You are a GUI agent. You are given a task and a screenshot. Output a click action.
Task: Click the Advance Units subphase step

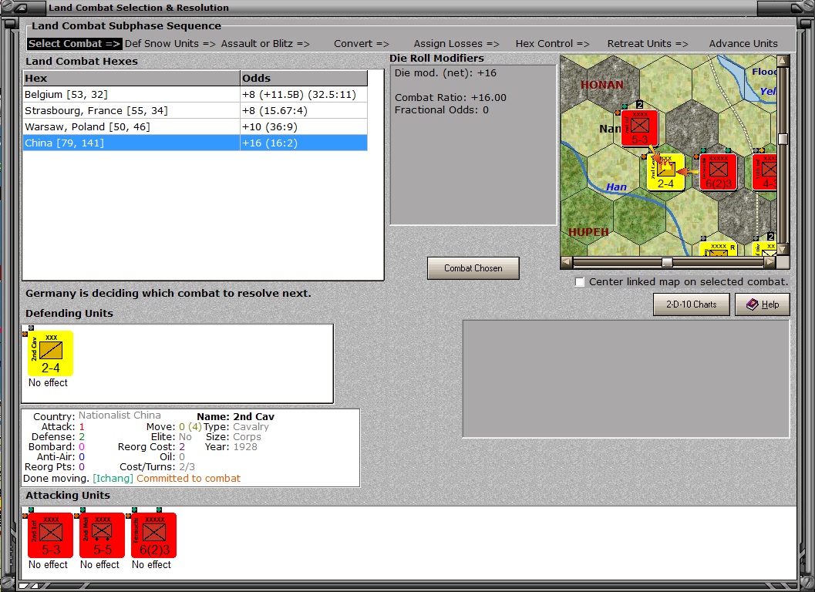click(743, 44)
